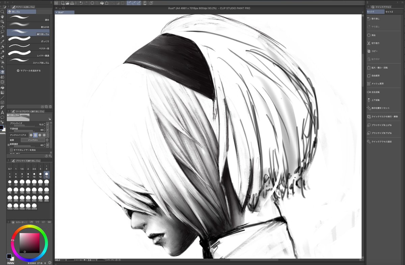Choose the 硬め eraser sub tool
The image size is (405, 265).
[28, 18]
